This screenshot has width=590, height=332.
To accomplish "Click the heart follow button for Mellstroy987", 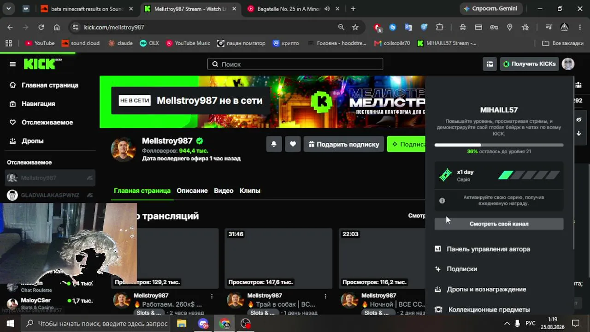I will click(293, 144).
